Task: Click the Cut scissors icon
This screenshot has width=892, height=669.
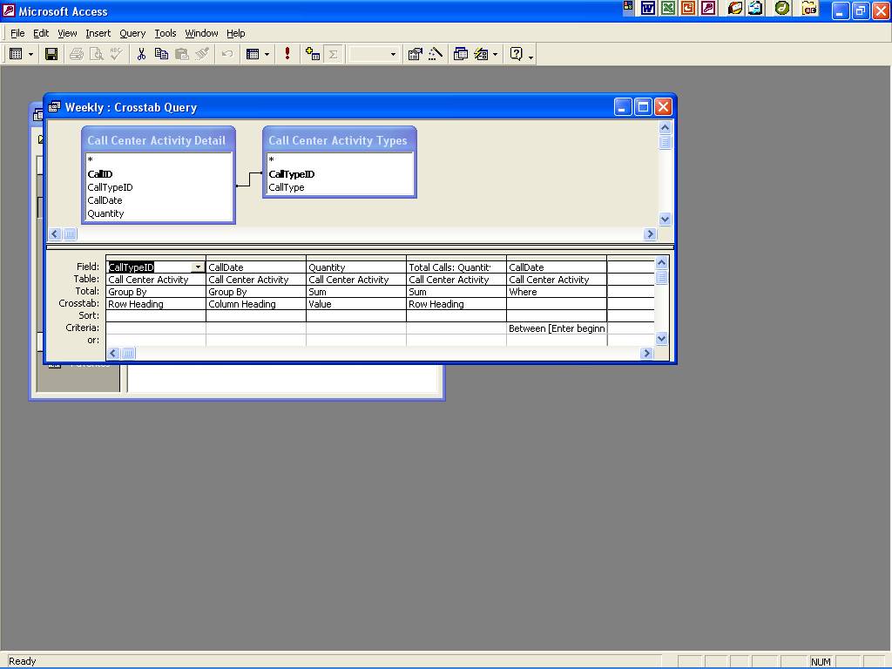Action: (140, 54)
